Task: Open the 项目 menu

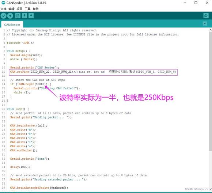Action: click(x=19, y=9)
